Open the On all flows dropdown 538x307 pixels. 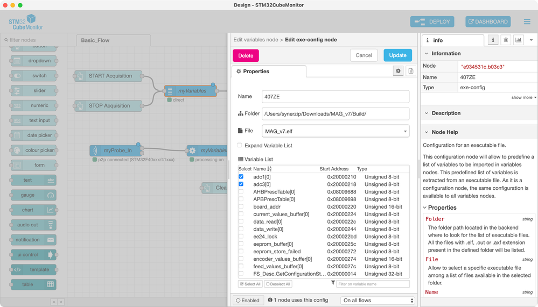pyautogui.click(x=378, y=301)
